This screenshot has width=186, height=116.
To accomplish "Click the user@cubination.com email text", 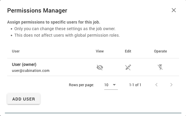I will (31, 71).
